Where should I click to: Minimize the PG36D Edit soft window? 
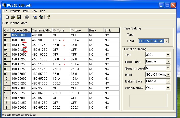click(161, 5)
